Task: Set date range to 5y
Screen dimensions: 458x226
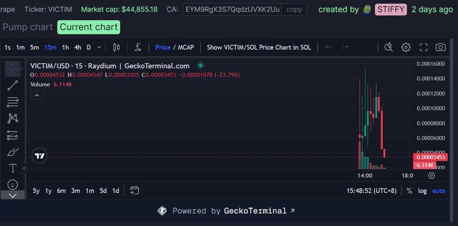Action: pos(36,190)
